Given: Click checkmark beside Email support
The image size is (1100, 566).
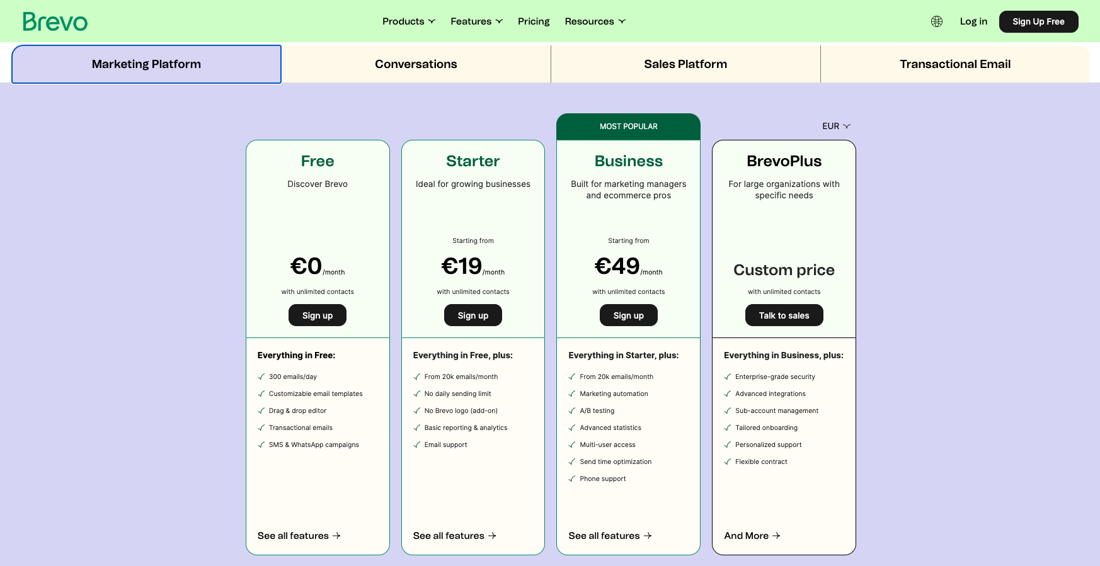Looking at the screenshot, I should 416,444.
